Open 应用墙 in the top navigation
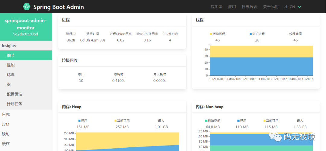Viewport: 326px width, 151px height. pyautogui.click(x=216, y=7)
